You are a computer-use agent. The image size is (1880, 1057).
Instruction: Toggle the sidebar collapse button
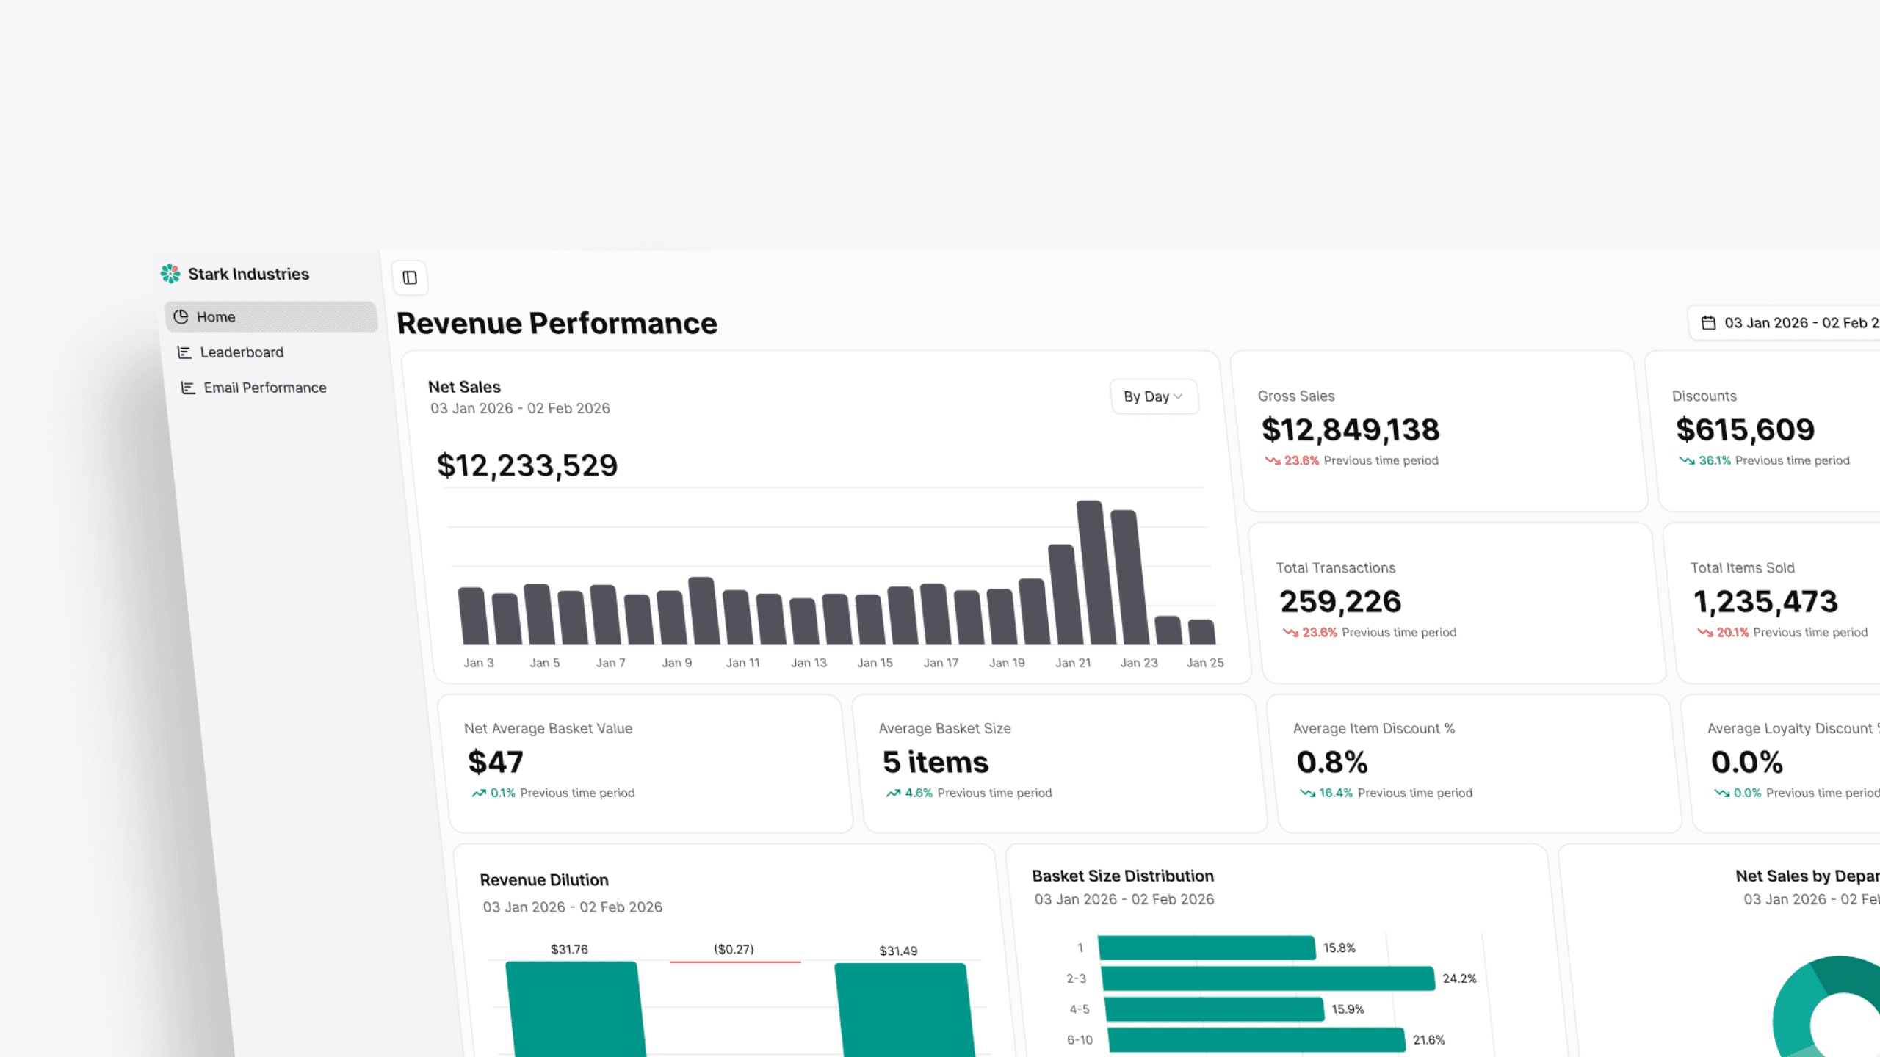(x=410, y=277)
